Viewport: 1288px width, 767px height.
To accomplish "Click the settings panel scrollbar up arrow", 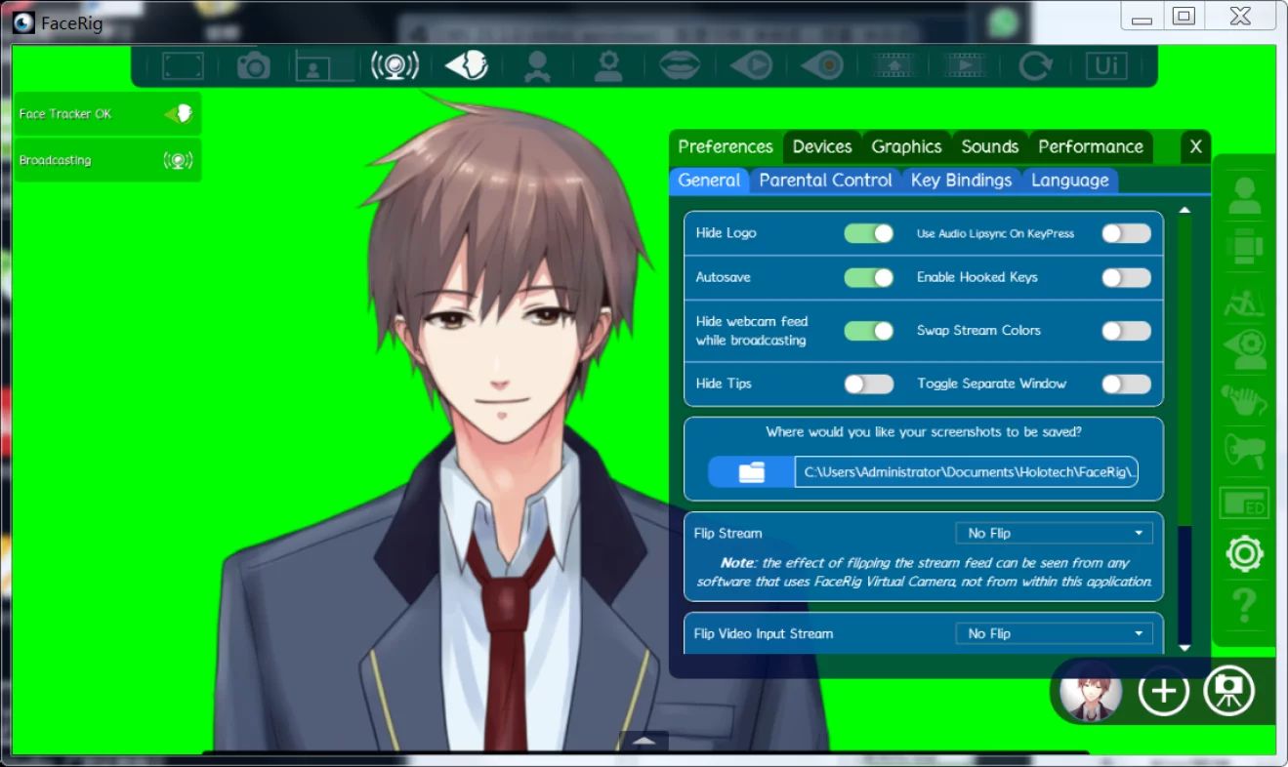I will click(1184, 210).
